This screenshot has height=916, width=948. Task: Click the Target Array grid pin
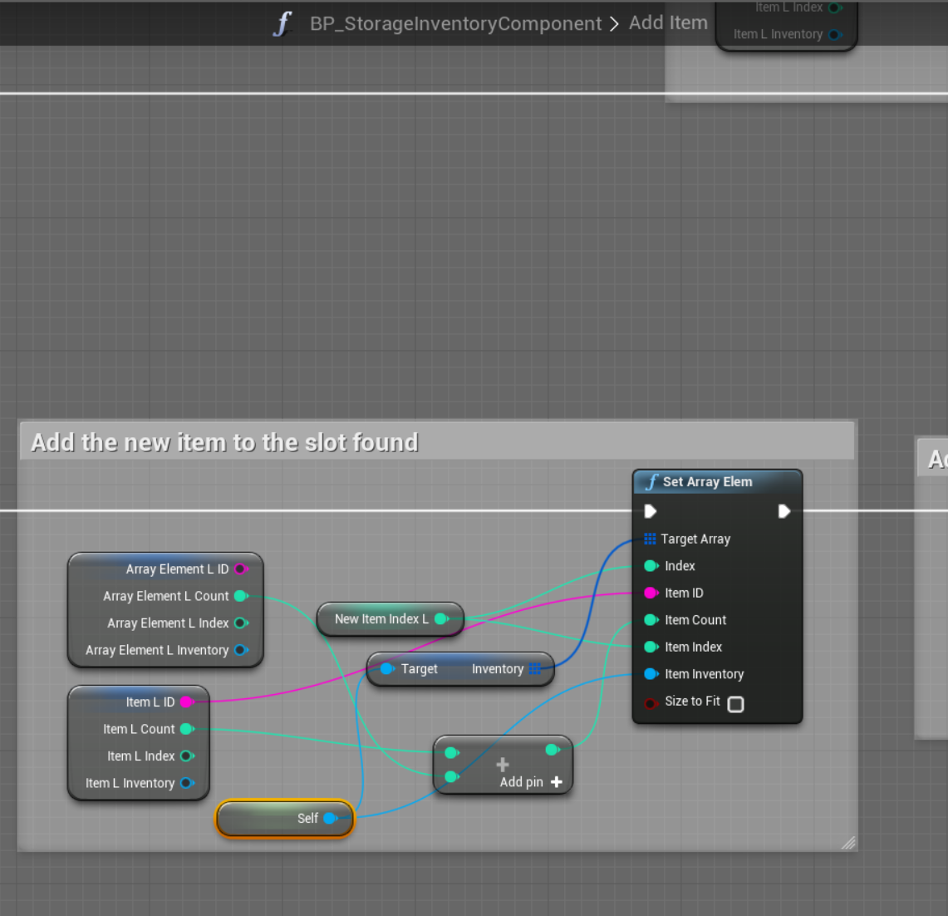pos(650,539)
